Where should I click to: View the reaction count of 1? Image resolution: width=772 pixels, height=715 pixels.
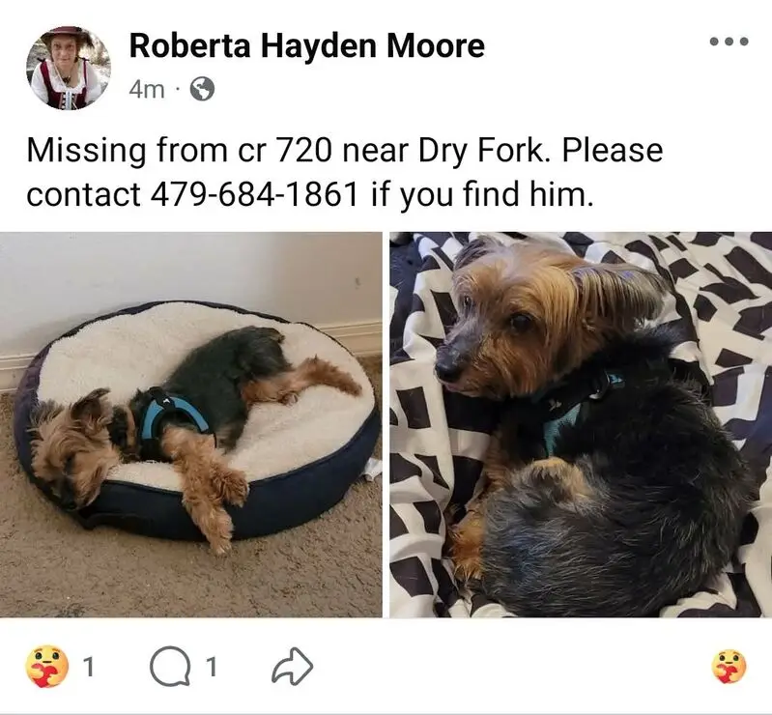point(88,668)
